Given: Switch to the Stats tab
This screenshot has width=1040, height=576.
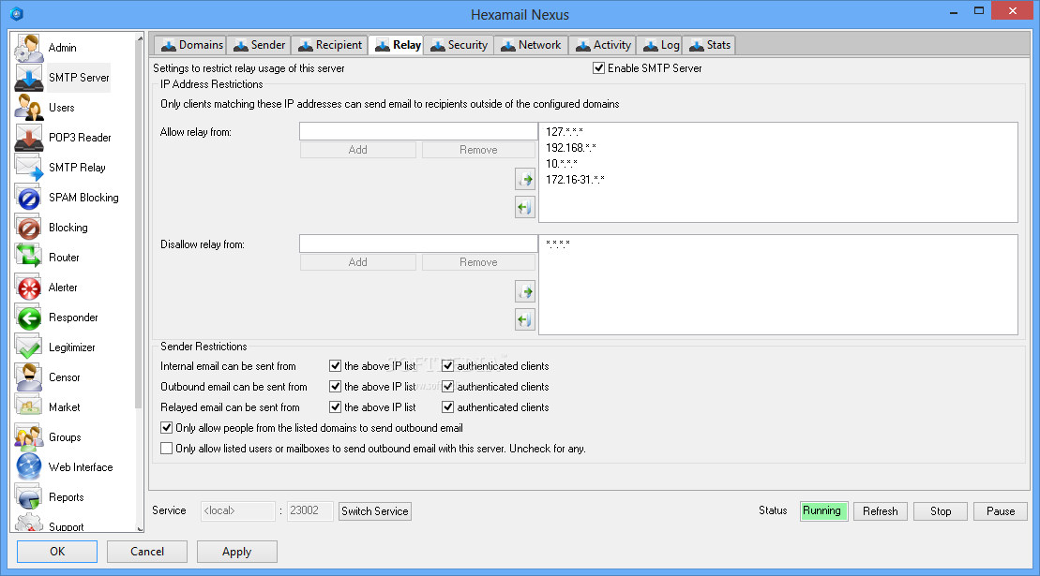Looking at the screenshot, I should coord(709,45).
